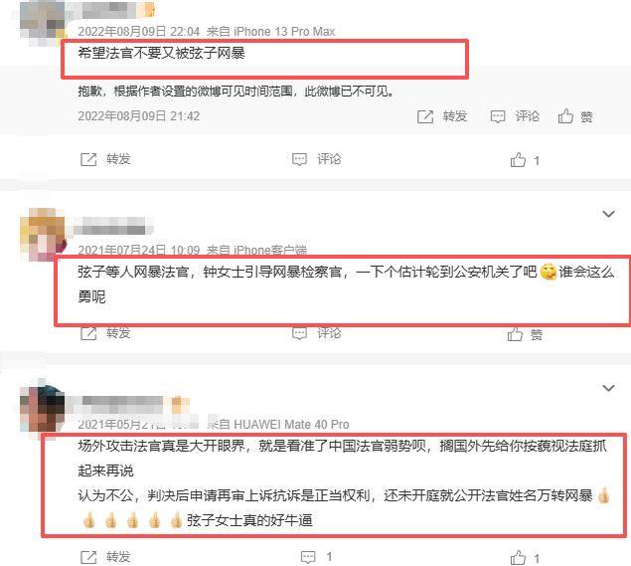Expand chevron menu on third post

pos(608,388)
